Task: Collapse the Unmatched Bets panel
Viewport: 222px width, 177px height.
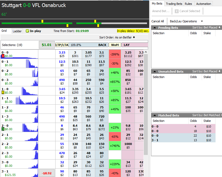Action: click(x=155, y=72)
